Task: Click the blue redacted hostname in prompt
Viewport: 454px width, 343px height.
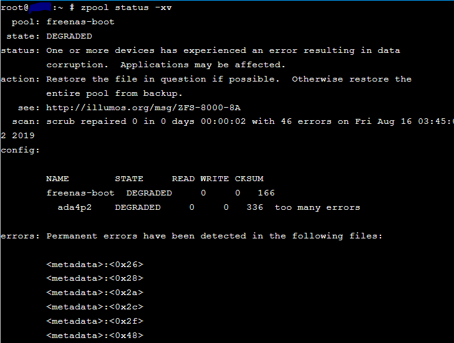Action: coord(40,7)
